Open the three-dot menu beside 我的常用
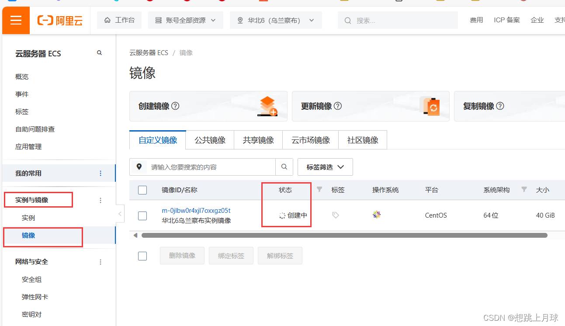Image resolution: width=565 pixels, height=326 pixels. pos(101,173)
